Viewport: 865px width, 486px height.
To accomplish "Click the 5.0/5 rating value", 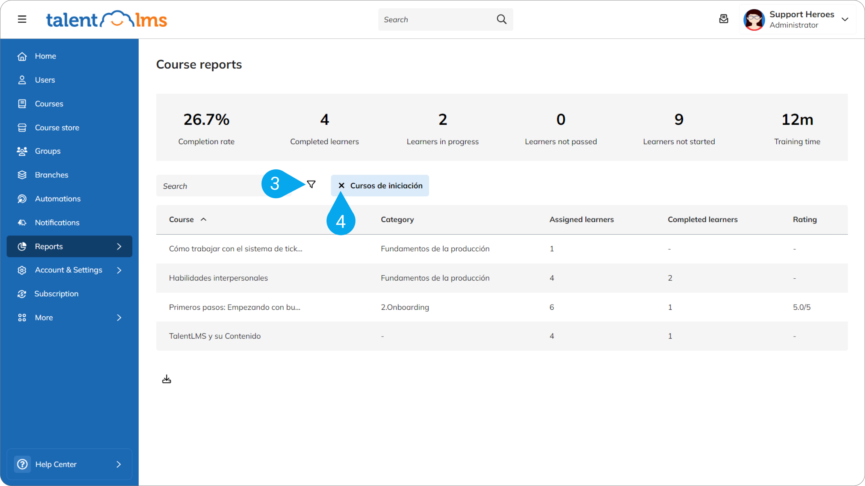I will click(x=801, y=307).
